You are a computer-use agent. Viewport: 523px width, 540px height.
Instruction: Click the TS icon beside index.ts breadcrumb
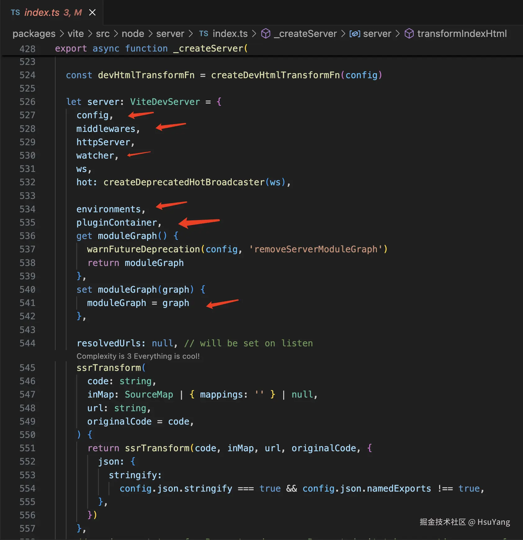[203, 34]
